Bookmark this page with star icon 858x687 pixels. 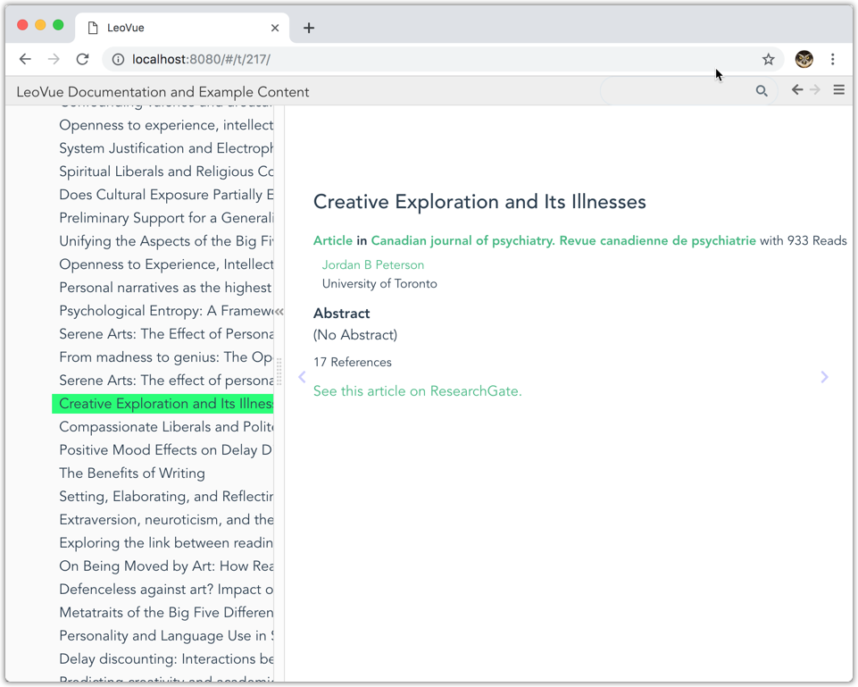click(x=769, y=60)
